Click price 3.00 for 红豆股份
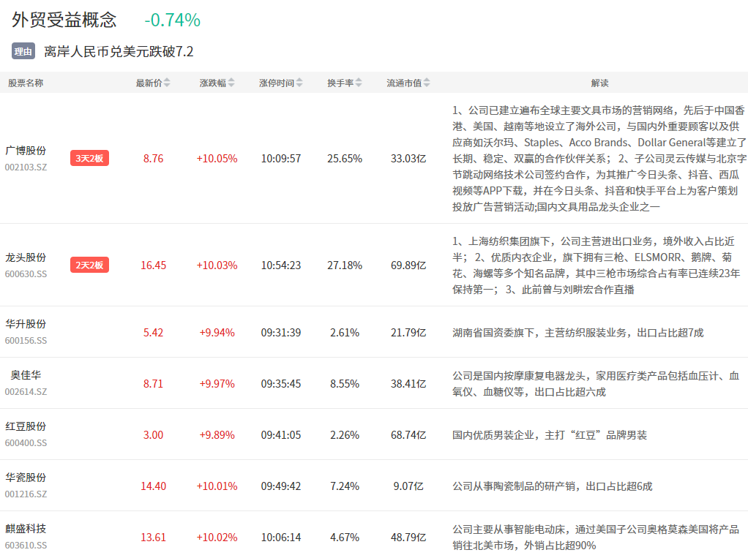The width and height of the screenshot is (748, 558). 153,435
